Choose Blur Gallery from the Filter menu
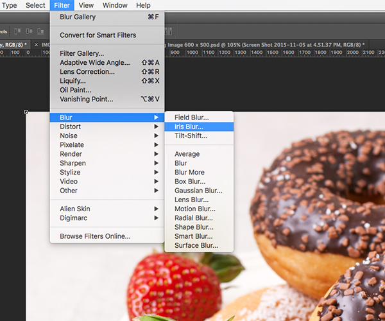This screenshot has height=321, width=385. pos(107,17)
